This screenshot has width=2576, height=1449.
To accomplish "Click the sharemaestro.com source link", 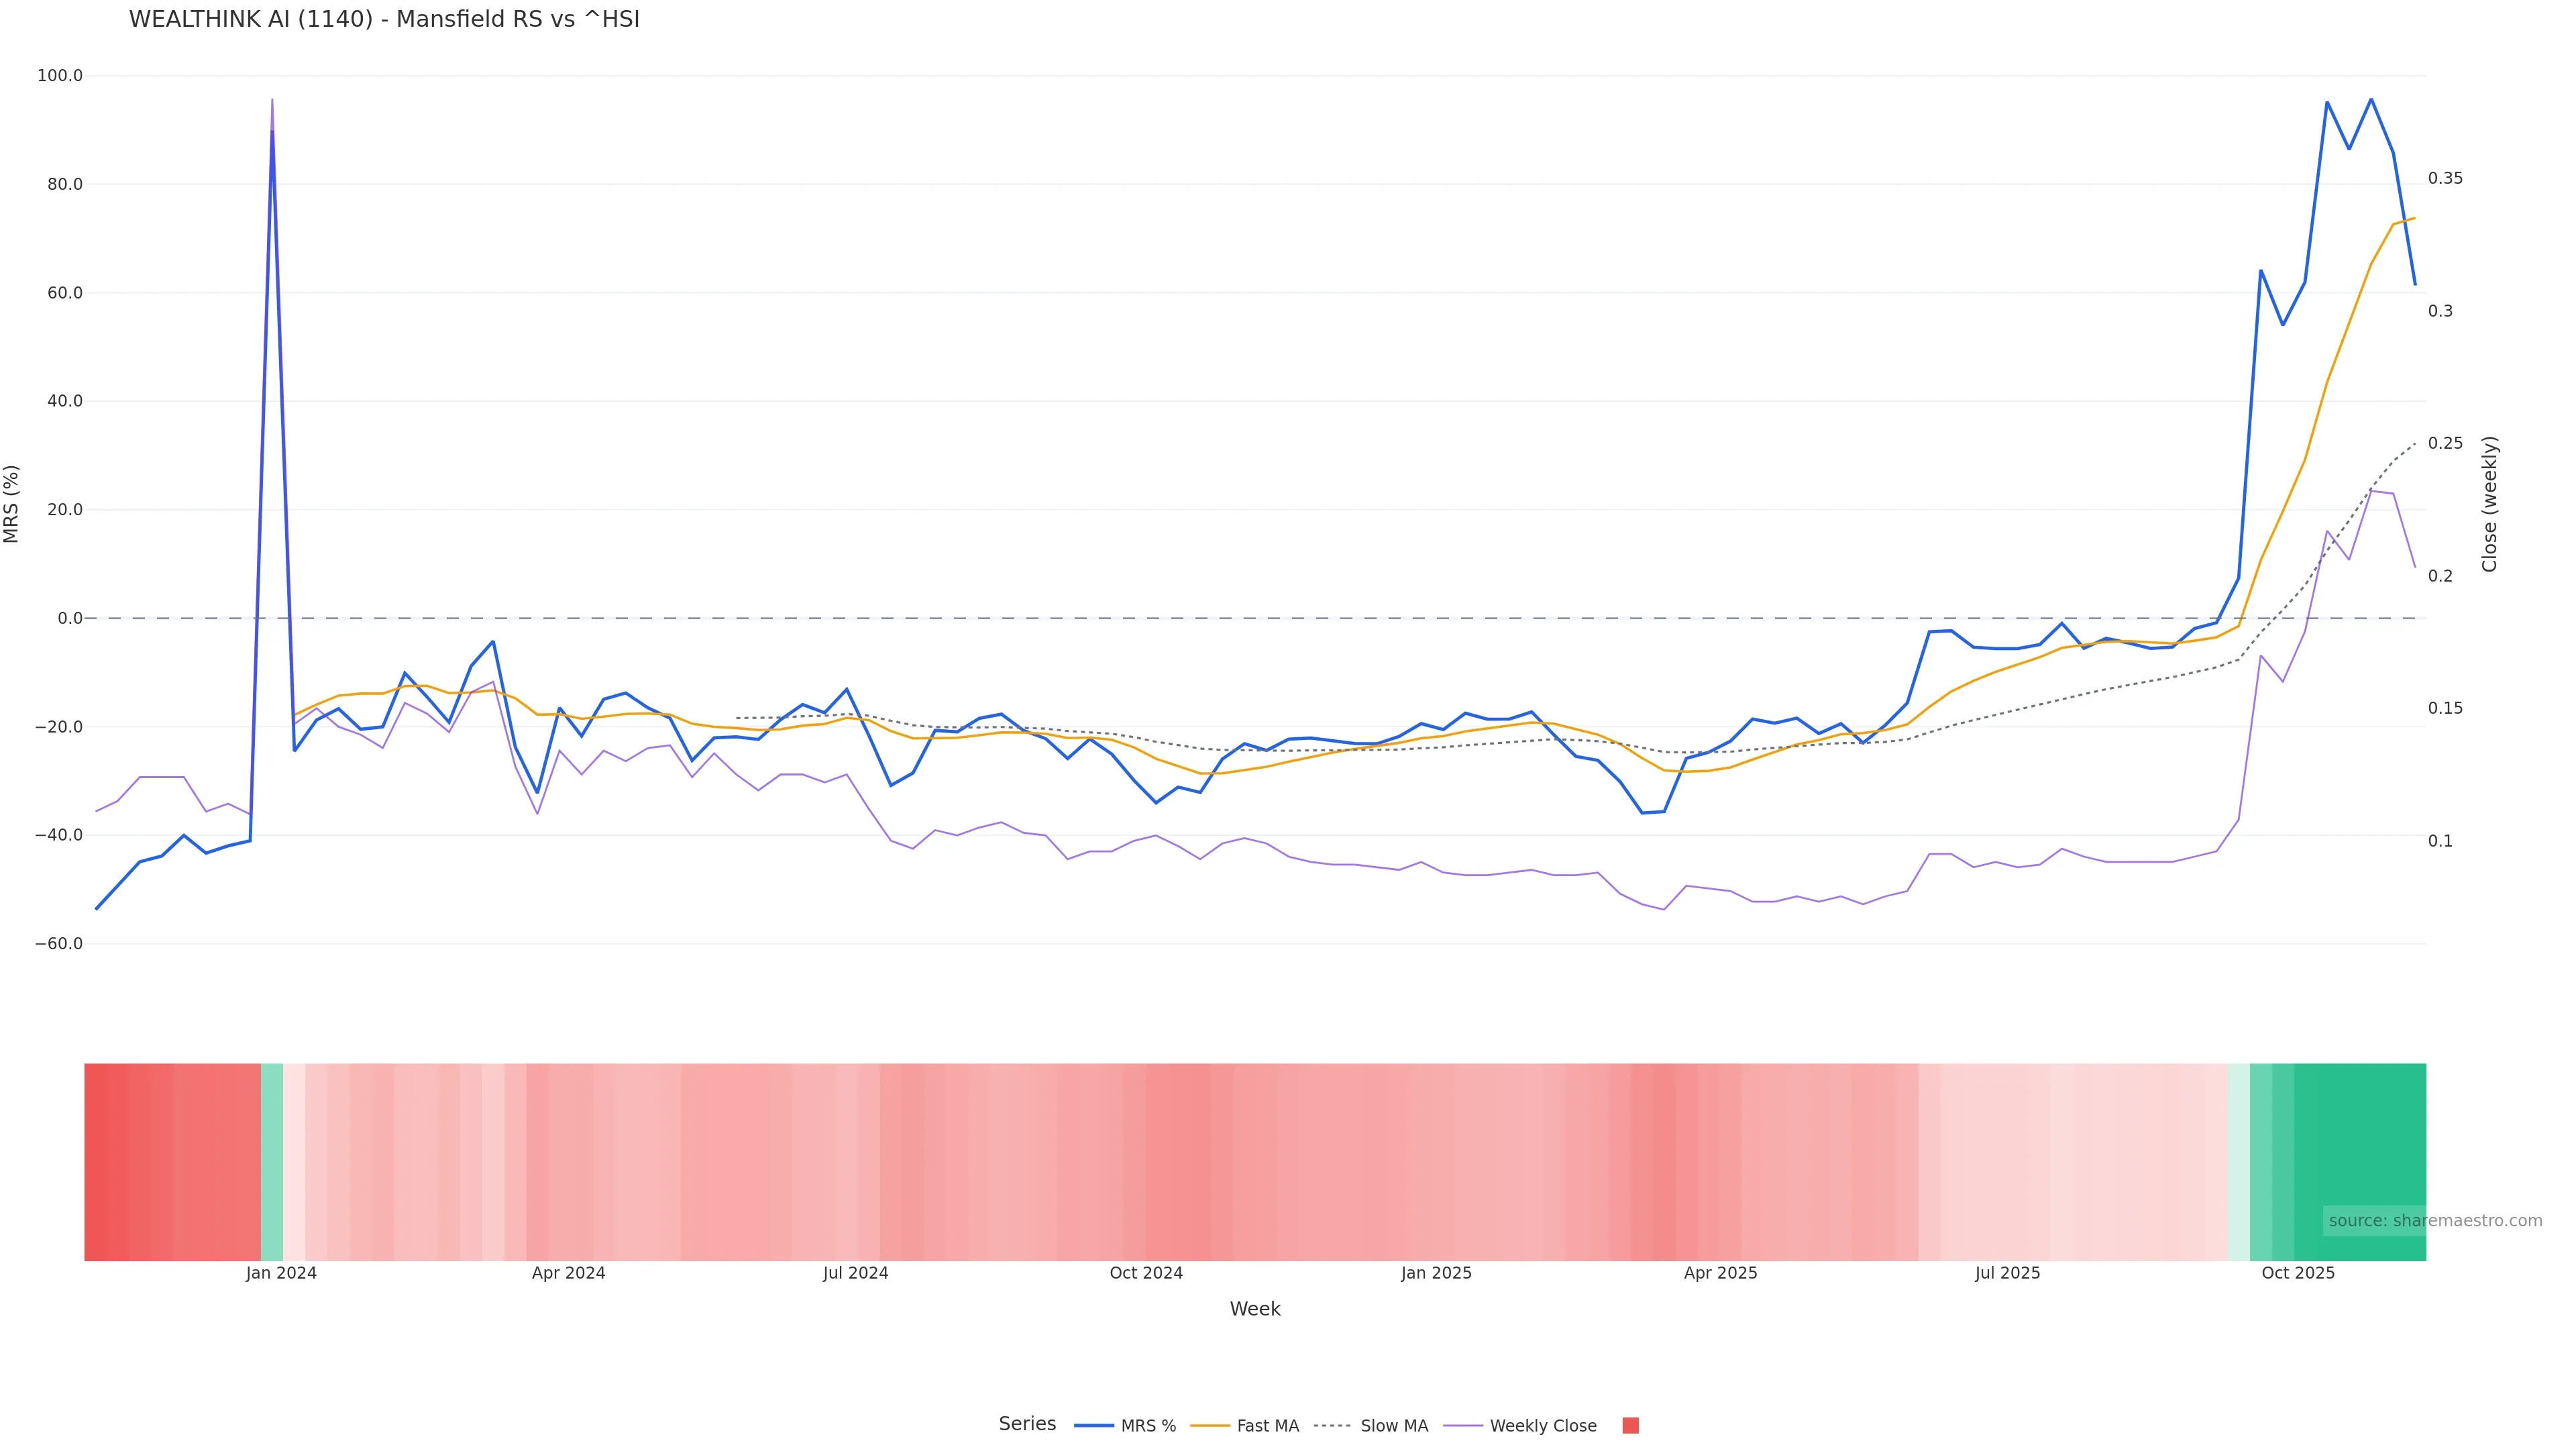I will click(x=2434, y=1221).
